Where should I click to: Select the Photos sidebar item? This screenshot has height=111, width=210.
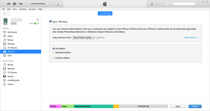21,52
